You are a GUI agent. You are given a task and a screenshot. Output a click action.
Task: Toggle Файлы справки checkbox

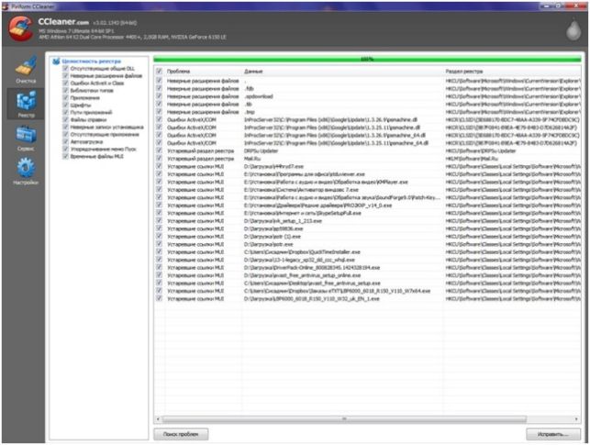tap(65, 119)
